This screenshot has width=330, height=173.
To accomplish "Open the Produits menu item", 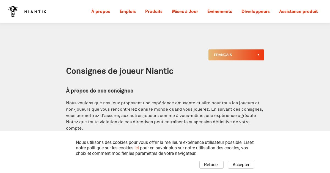I will 154,11.
